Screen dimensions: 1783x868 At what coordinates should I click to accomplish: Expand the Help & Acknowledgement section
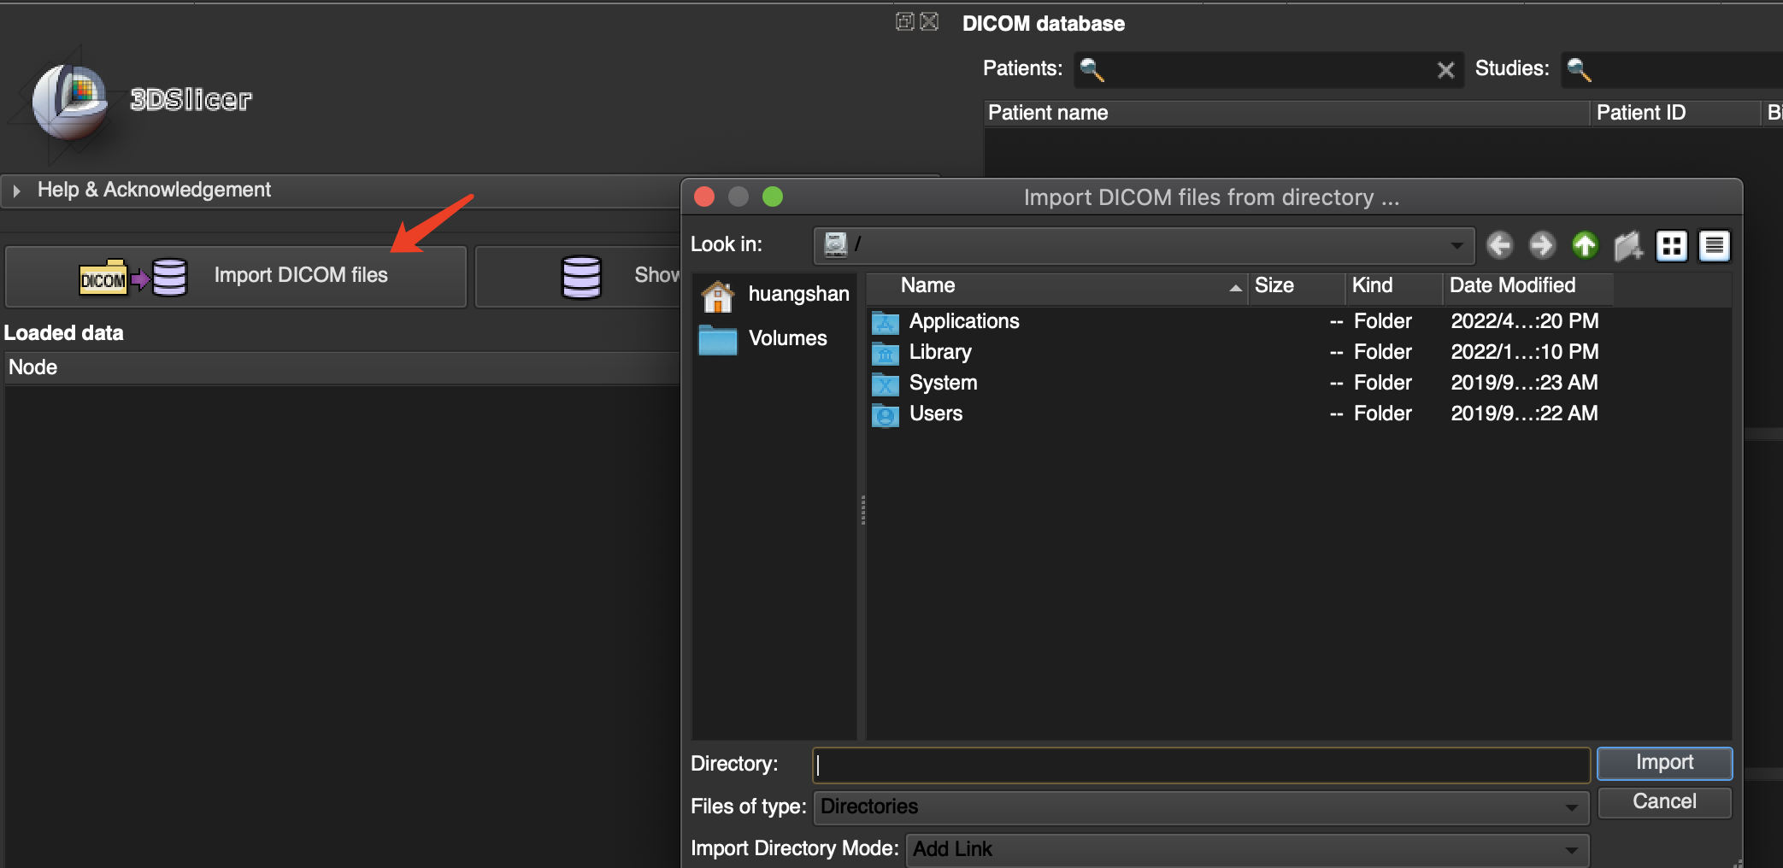coord(16,190)
